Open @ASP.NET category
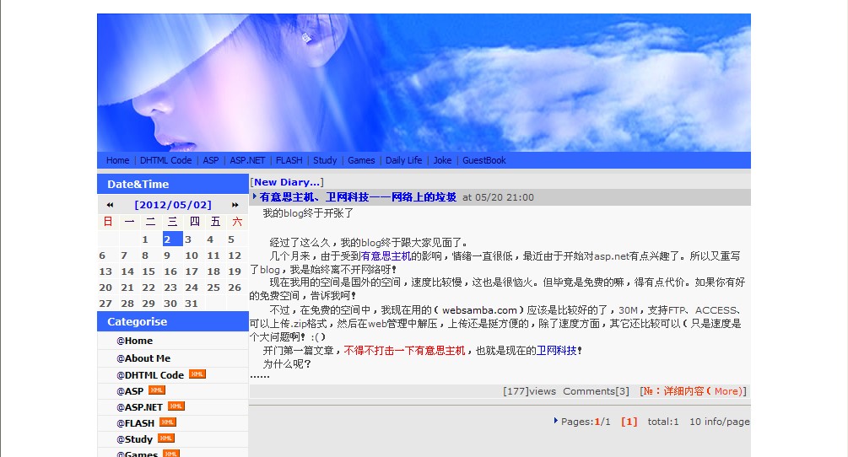 pos(139,407)
